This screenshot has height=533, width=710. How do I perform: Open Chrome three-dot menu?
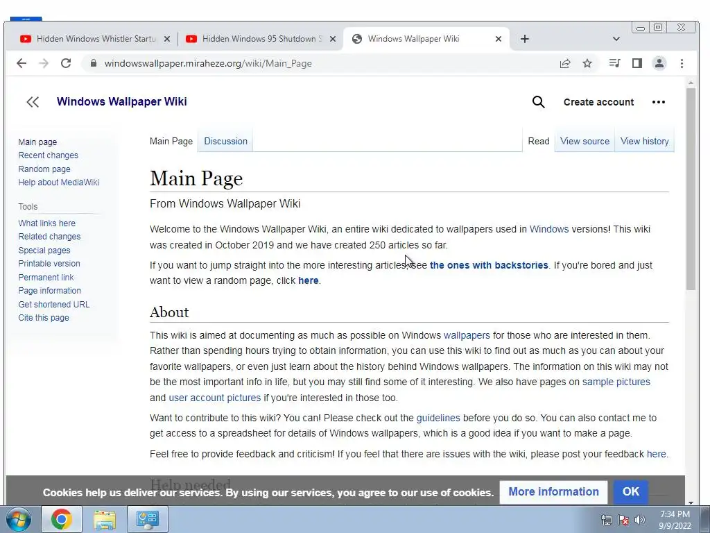[x=682, y=63]
